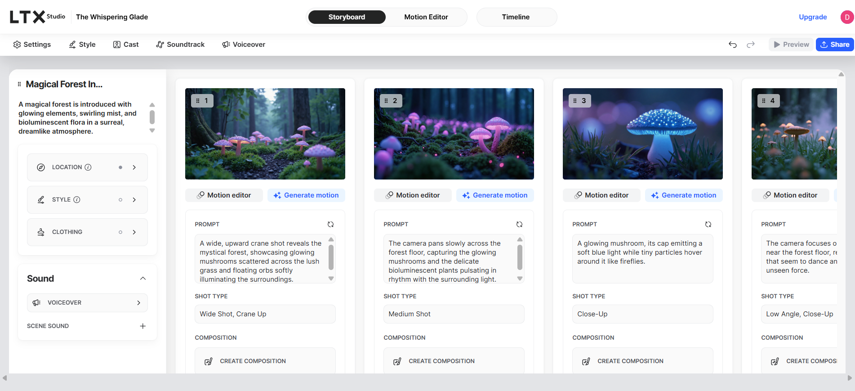This screenshot has width=855, height=391.
Task: Click scene description scrollbar thumb
Action: click(152, 117)
